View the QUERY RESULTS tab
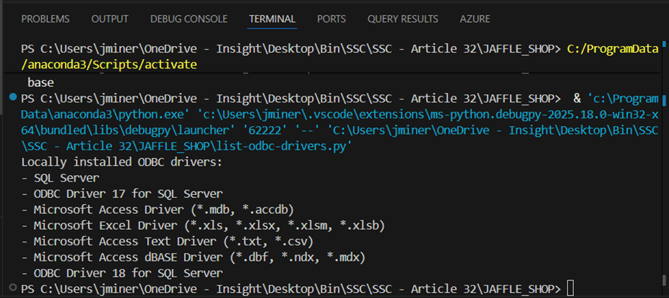Viewport: 669px width, 298px height. click(x=403, y=19)
